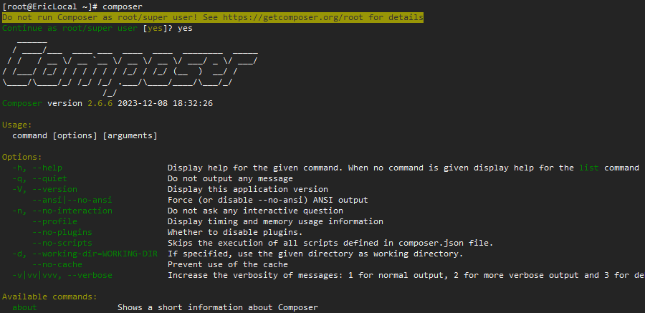Click the typed 'yes' answer after the question mark
The height and width of the screenshot is (313, 645).
click(185, 29)
